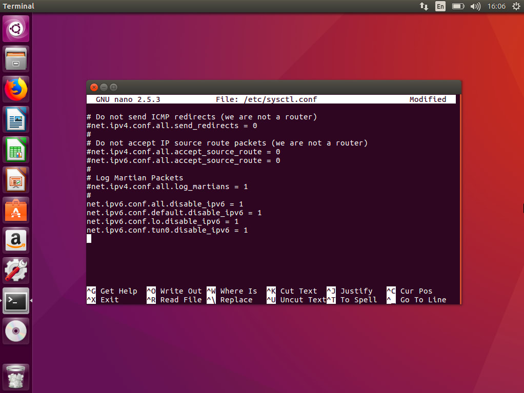Open the Amazon launcher icon
Image resolution: width=524 pixels, height=393 pixels.
pos(16,240)
